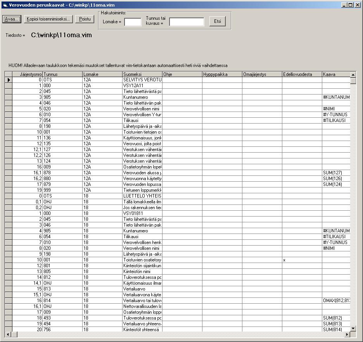Select the Ohje column header
This screenshot has width=363, height=342.
[x=182, y=74]
